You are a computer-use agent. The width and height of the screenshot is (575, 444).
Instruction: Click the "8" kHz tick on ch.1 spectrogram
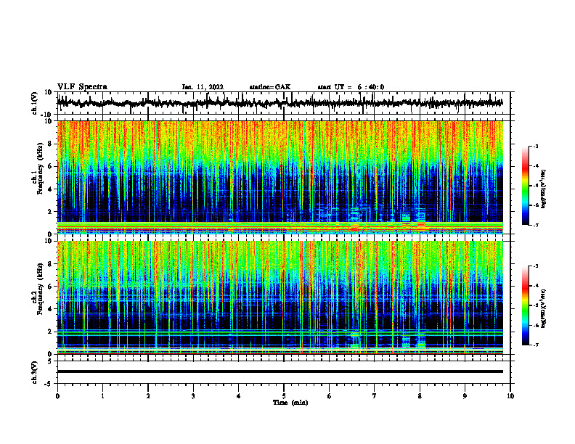50,144
